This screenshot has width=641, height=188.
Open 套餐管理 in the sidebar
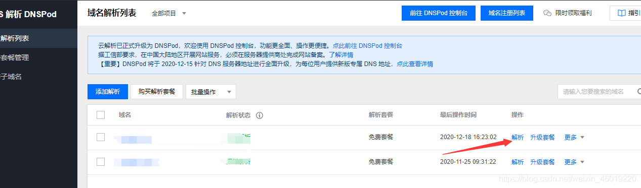point(38,57)
